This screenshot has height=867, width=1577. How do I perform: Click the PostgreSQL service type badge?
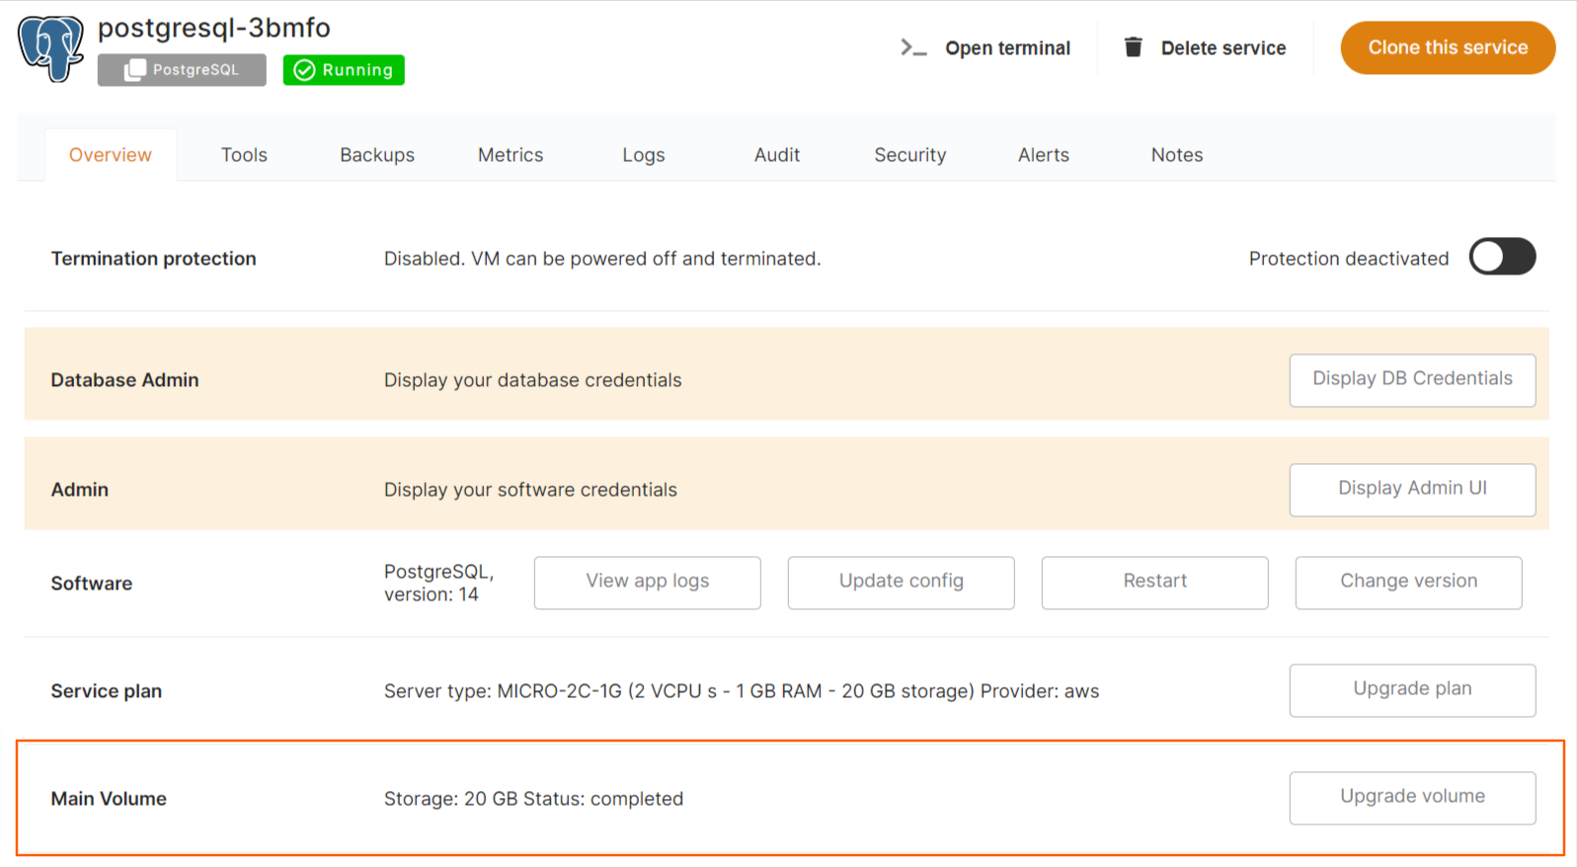[182, 70]
